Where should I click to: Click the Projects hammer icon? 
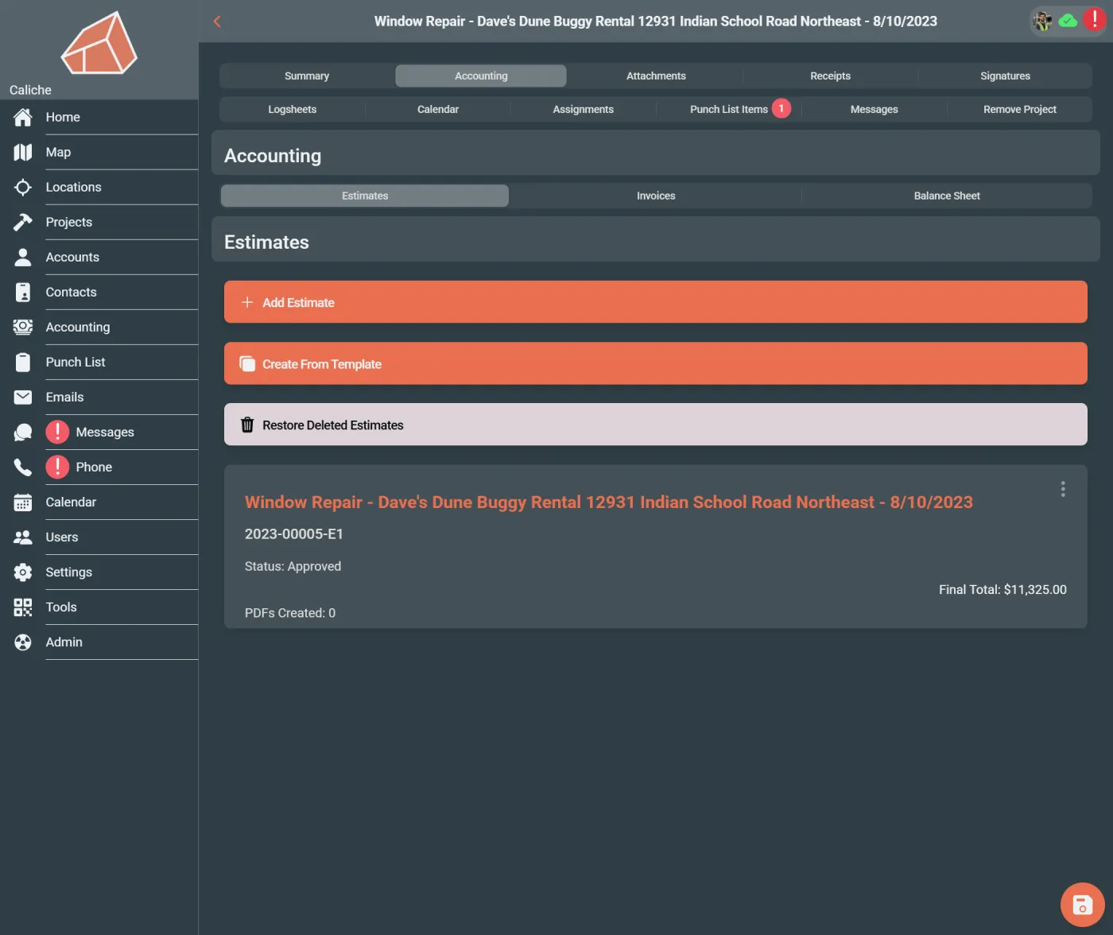[x=23, y=222]
